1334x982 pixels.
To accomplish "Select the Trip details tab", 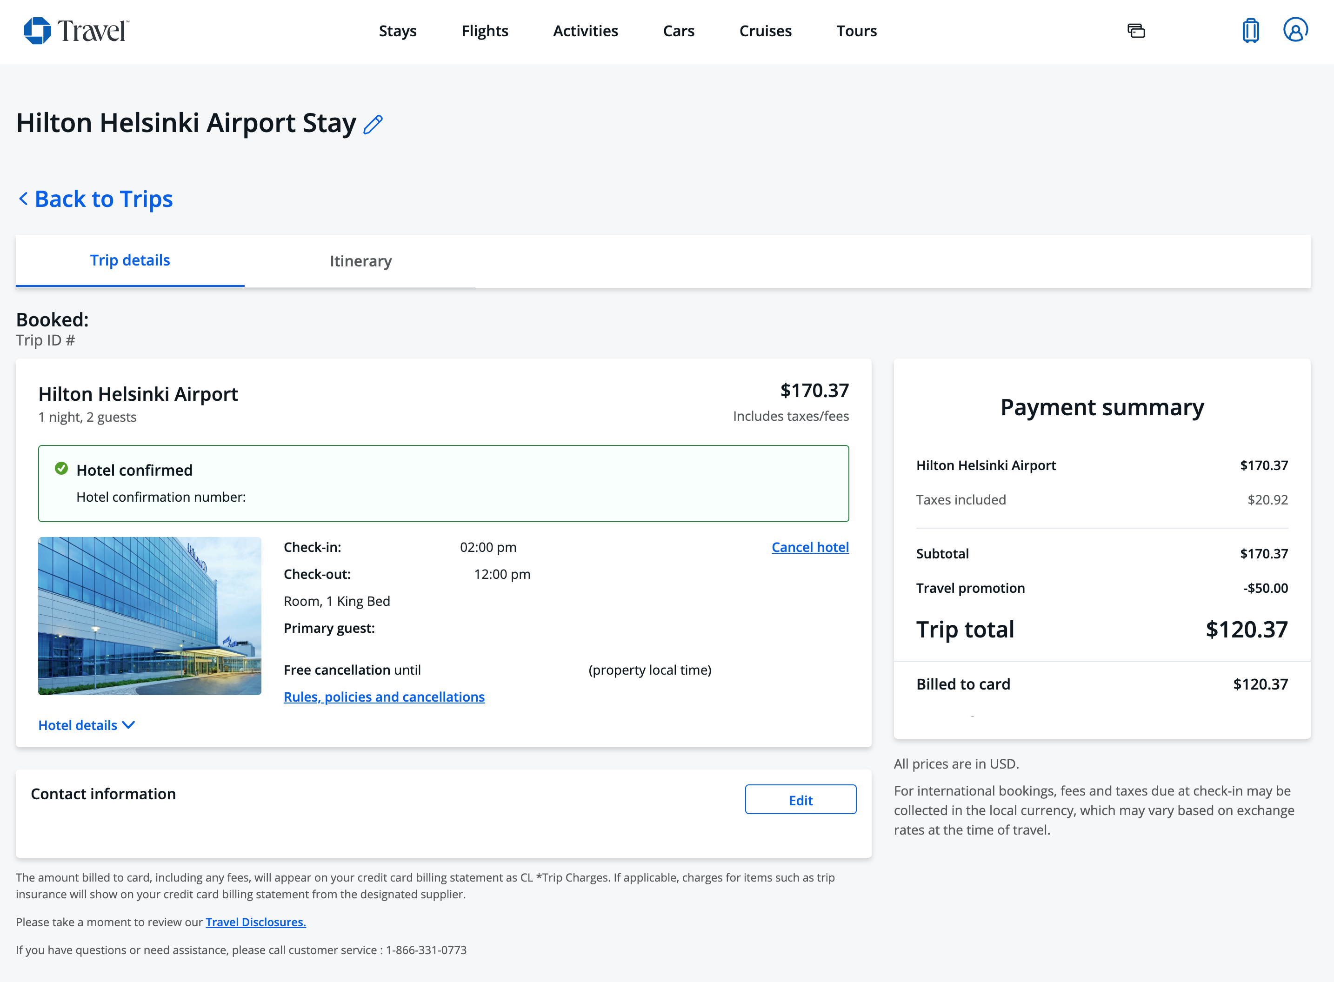I will [130, 260].
